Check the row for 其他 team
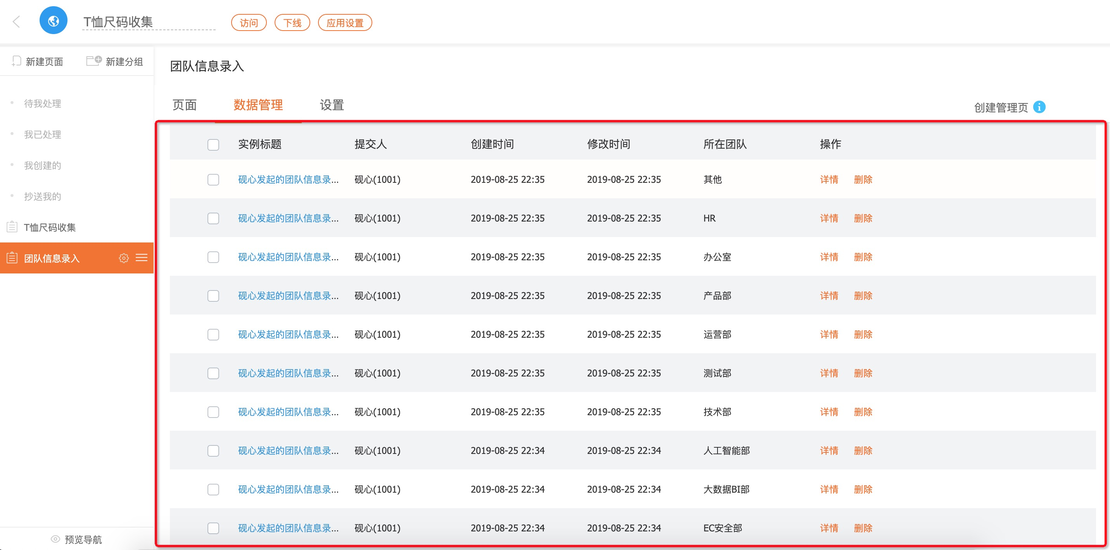 click(213, 179)
